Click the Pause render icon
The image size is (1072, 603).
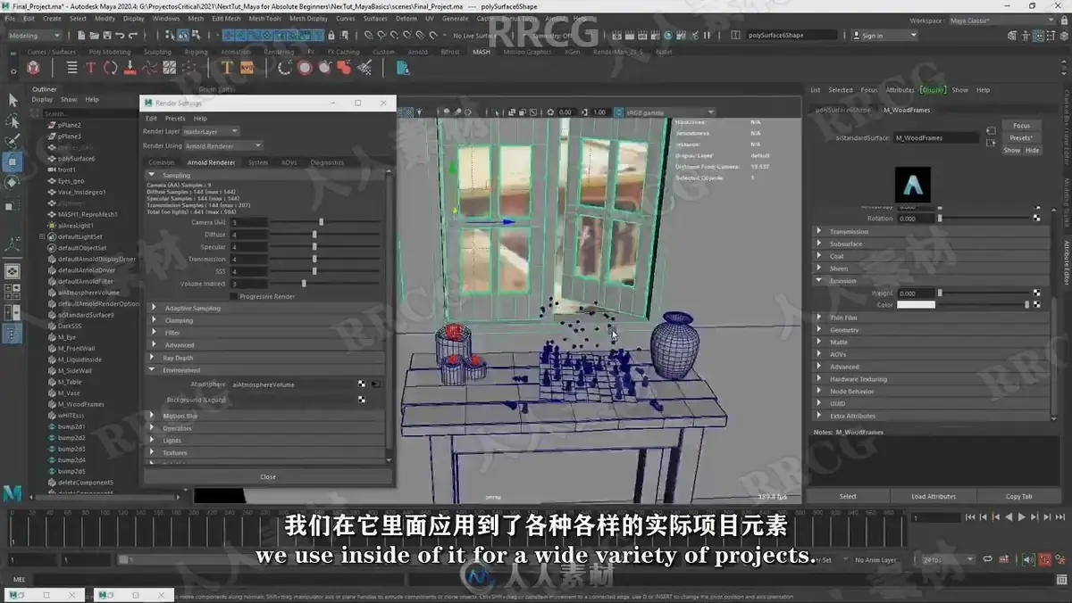[x=708, y=36]
